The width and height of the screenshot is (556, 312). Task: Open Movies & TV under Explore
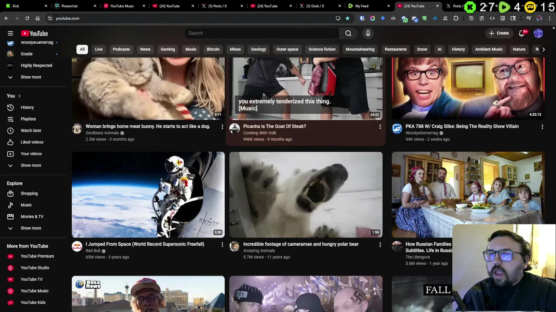33,217
